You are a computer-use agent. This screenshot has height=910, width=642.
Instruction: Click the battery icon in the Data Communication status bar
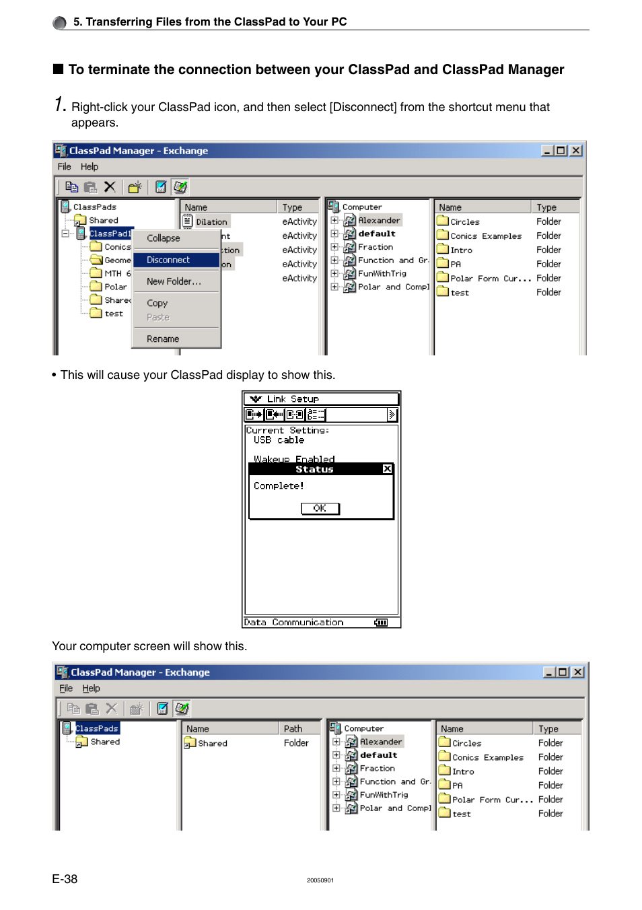381,623
